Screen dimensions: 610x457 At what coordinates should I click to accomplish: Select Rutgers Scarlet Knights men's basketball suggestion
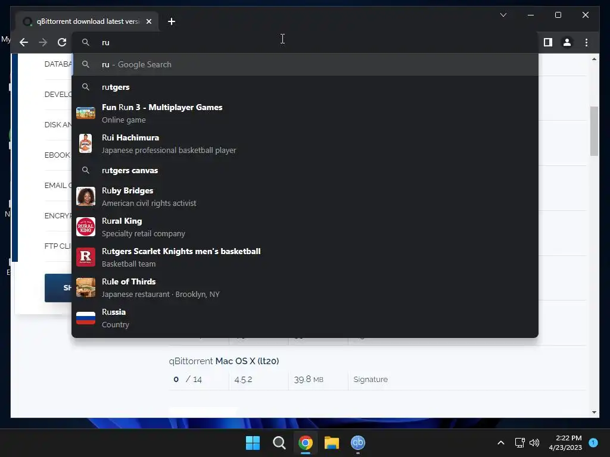305,257
